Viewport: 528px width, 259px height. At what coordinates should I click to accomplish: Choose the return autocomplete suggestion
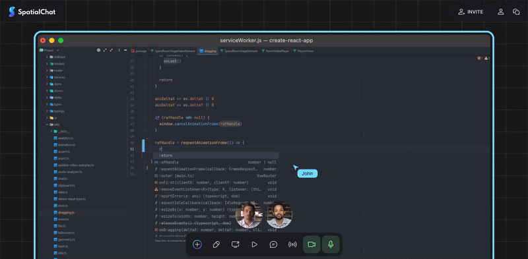[x=216, y=156]
